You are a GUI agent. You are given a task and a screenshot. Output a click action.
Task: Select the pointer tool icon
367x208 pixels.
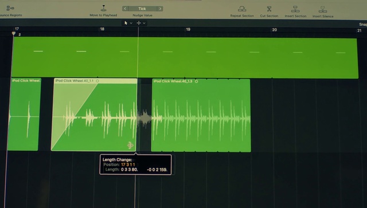[126, 23]
